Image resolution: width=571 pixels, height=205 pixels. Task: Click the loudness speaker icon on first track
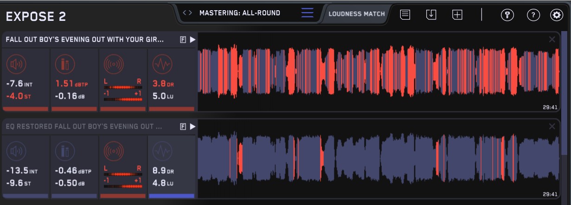[x=16, y=64]
